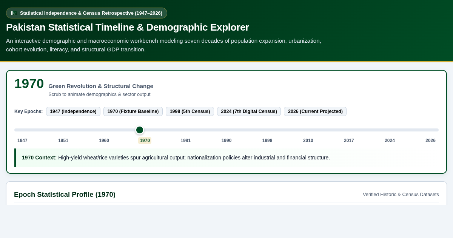Click the Epoch Statistical Profile (1970) heading
This screenshot has height=238, width=453.
[x=65, y=194]
